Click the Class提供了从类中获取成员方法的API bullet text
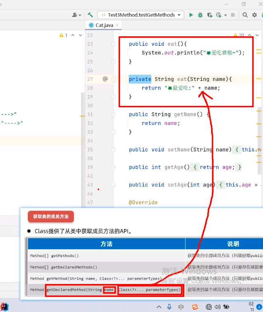263x312 pixels. point(83,231)
